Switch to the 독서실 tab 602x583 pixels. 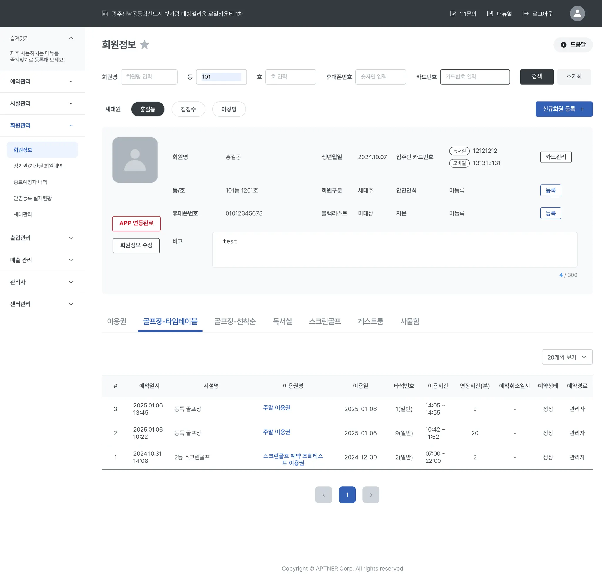pyautogui.click(x=282, y=321)
